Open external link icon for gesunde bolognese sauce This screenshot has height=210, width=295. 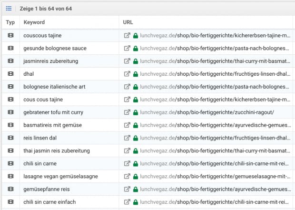tap(127, 48)
